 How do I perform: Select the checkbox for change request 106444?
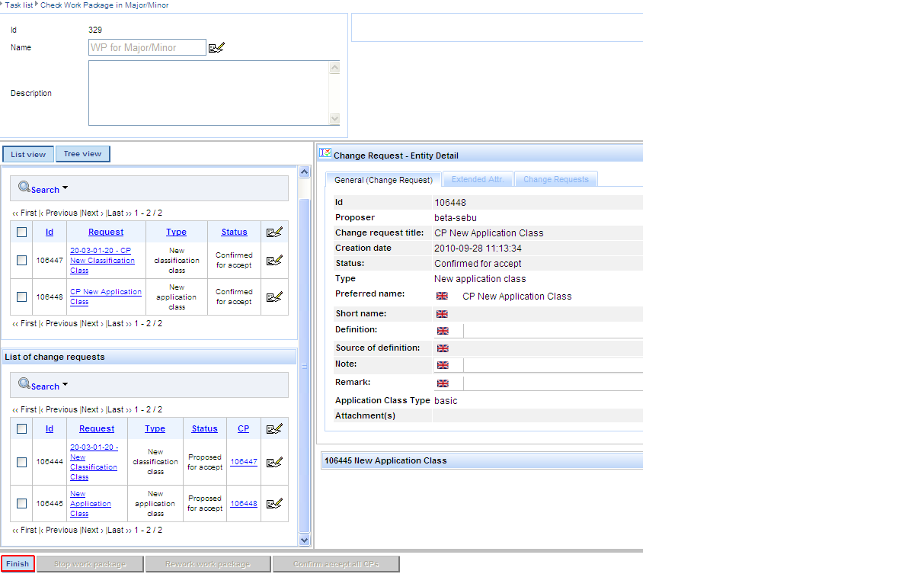click(x=21, y=462)
